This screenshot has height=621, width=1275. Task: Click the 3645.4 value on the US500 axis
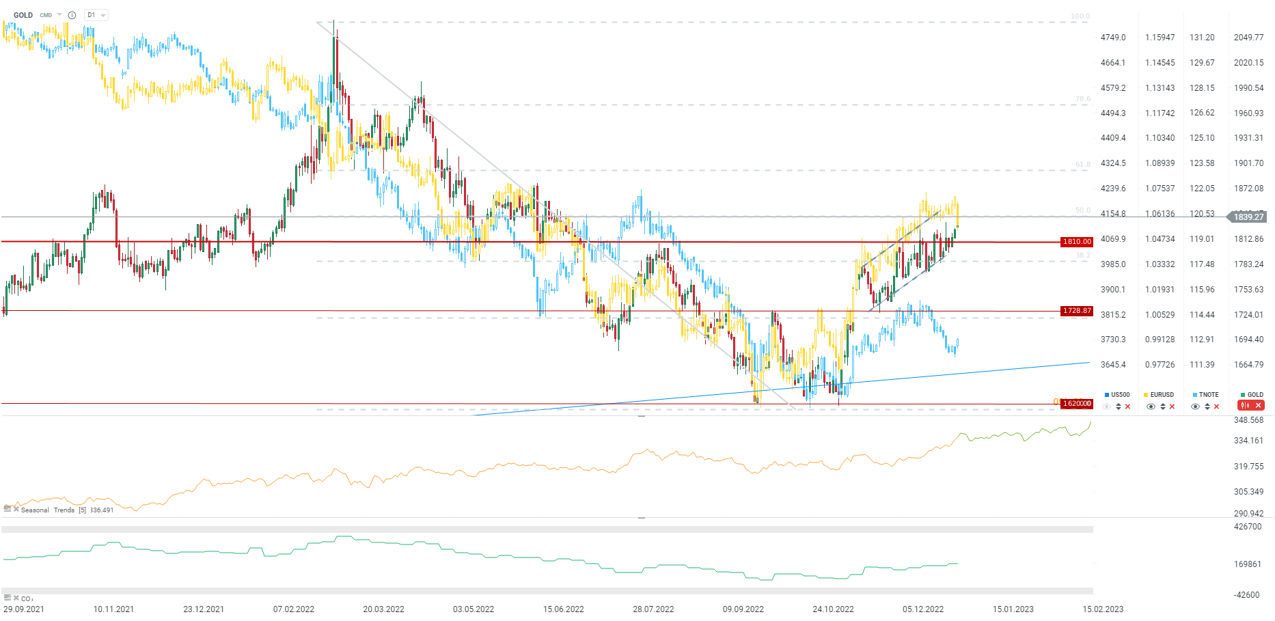tap(1113, 365)
